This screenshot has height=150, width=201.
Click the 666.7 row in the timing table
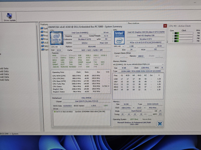[137, 90]
